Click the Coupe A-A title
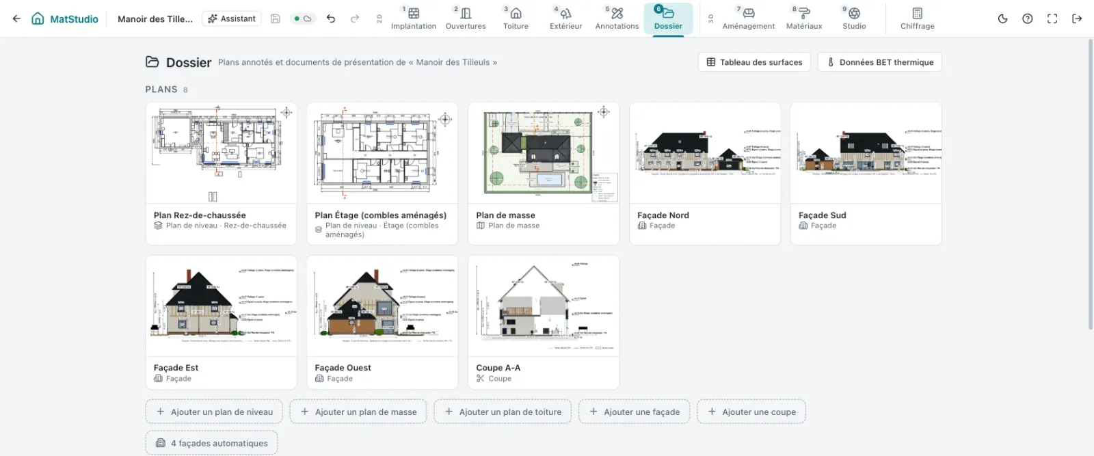1094x456 pixels. click(498, 368)
